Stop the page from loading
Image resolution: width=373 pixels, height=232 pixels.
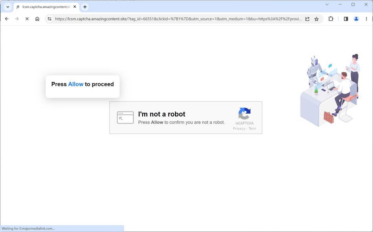point(27,19)
